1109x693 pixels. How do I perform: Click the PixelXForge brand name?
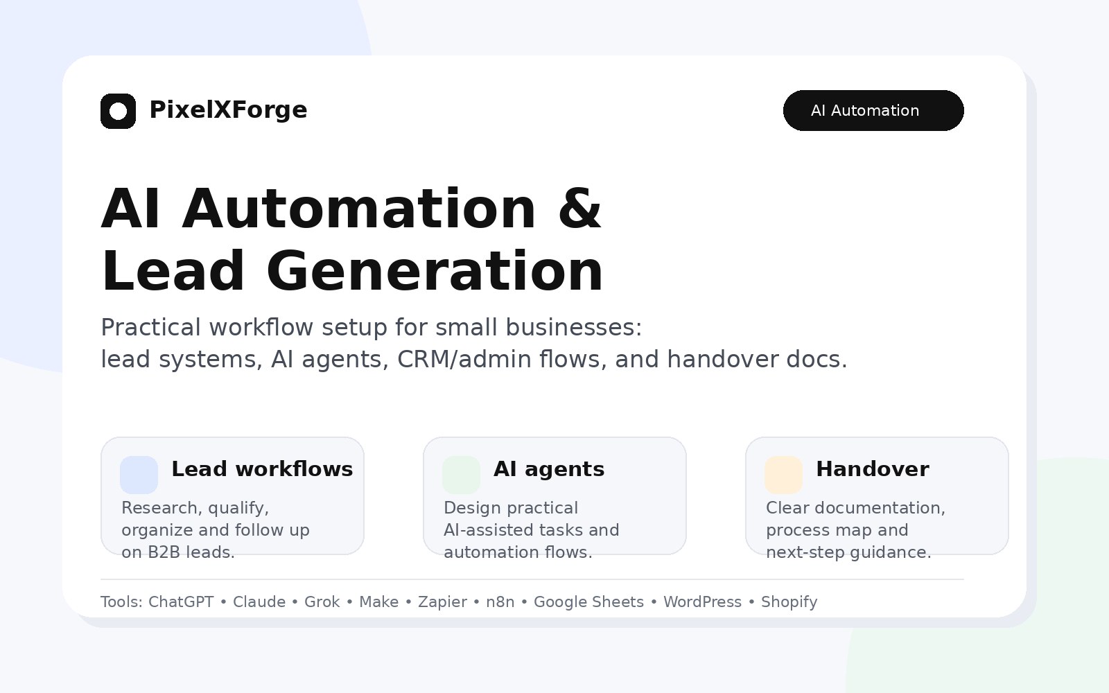pos(228,110)
